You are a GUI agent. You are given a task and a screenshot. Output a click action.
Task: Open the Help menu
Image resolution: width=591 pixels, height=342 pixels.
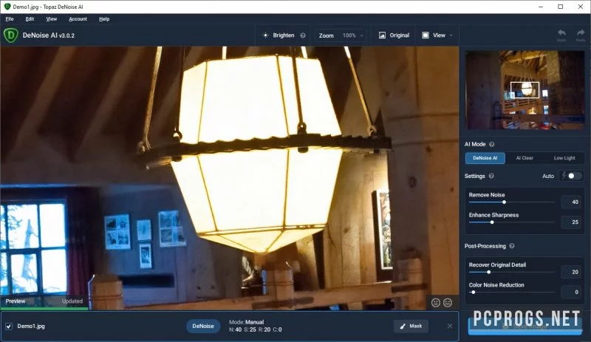click(104, 19)
